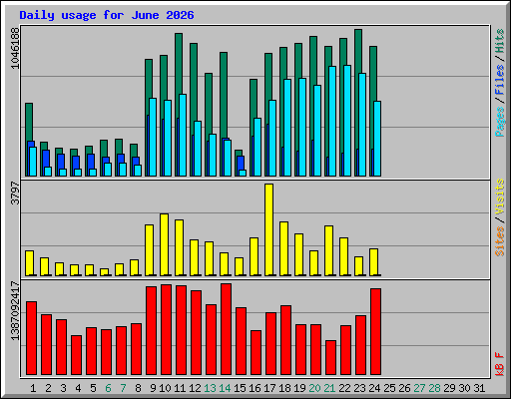Click day label 31 on the x-axis

pyautogui.click(x=479, y=388)
